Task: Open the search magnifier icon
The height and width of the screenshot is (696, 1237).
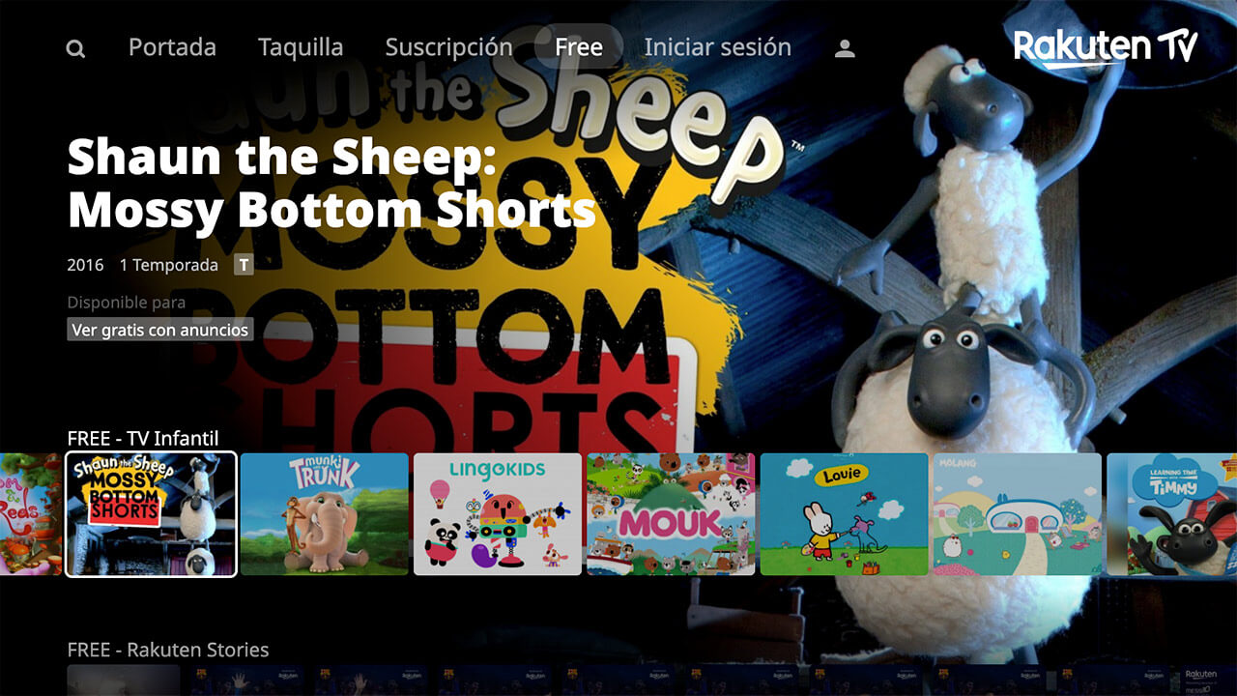Action: tap(75, 48)
